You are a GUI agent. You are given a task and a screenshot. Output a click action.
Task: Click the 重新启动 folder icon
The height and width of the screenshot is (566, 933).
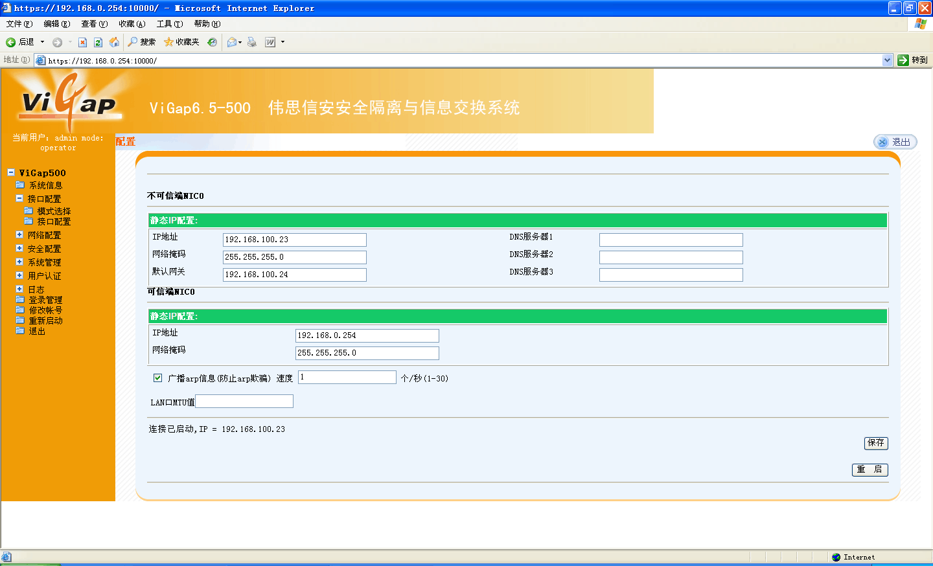20,320
